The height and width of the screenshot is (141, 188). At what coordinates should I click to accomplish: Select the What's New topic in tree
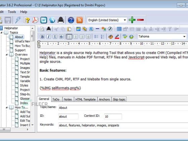22,41
